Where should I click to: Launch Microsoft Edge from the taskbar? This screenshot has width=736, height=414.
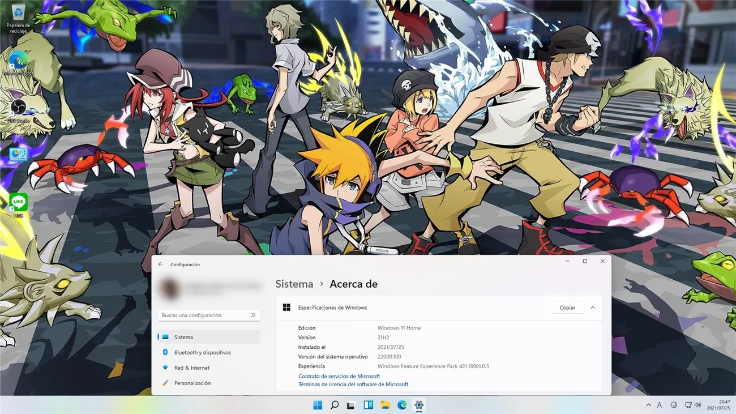(x=402, y=405)
